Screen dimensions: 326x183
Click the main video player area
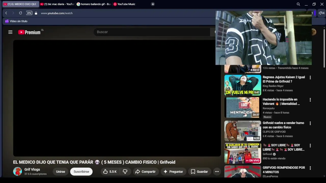coord(117,98)
